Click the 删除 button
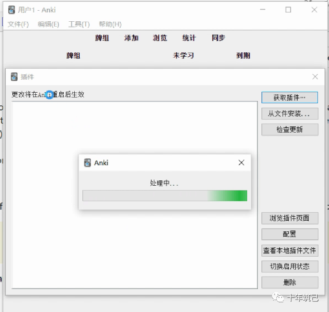 click(x=290, y=282)
